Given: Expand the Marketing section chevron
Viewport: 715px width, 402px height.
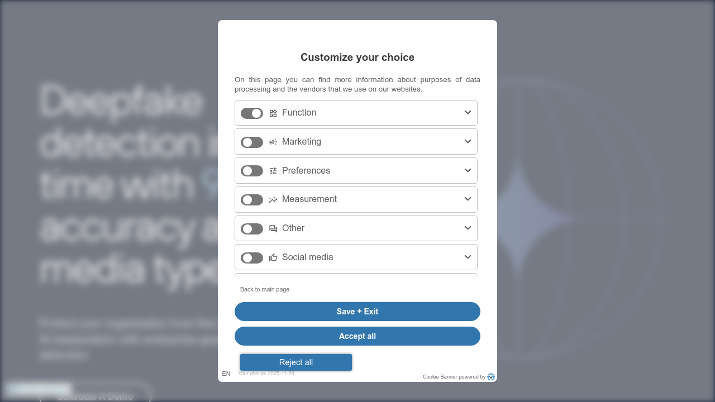Looking at the screenshot, I should coord(468,141).
